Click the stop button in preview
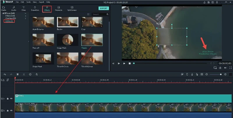Screen dimensions: 233x118 pyautogui.click(x=130, y=63)
